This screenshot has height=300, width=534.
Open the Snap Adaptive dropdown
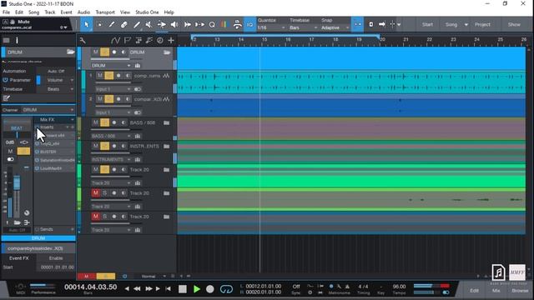pos(335,27)
